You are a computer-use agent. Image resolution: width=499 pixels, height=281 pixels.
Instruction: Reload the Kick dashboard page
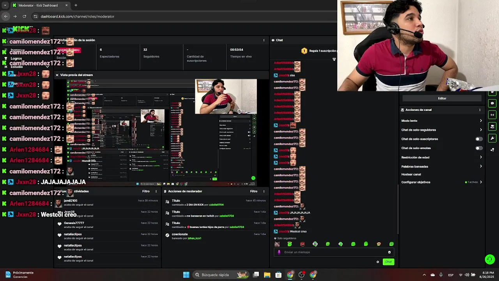[25, 16]
